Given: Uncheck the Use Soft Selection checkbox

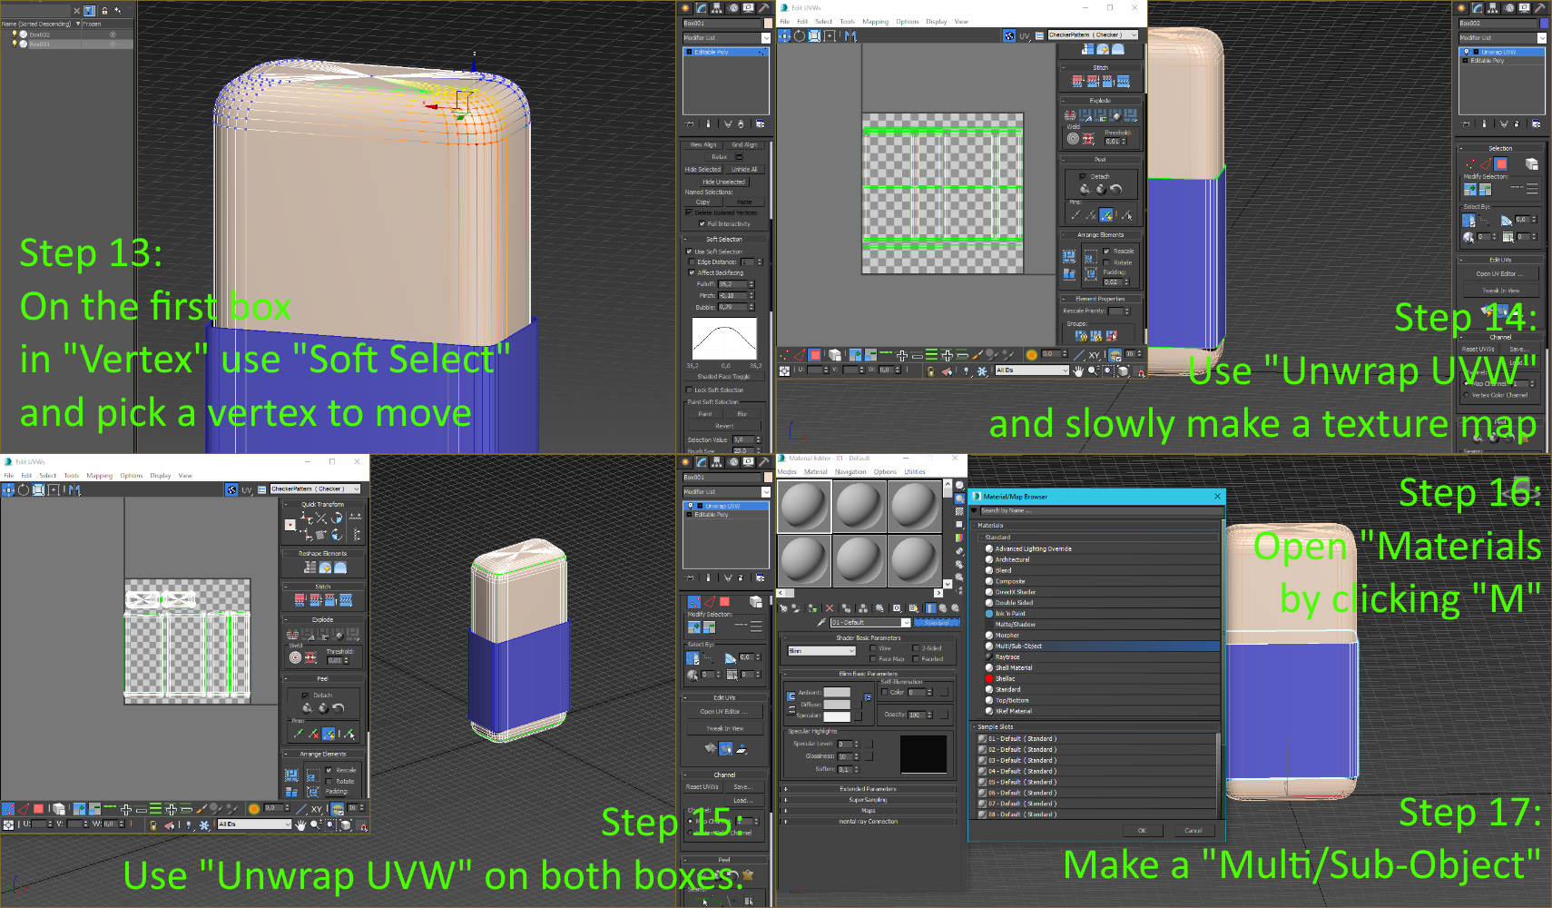Looking at the screenshot, I should [689, 252].
